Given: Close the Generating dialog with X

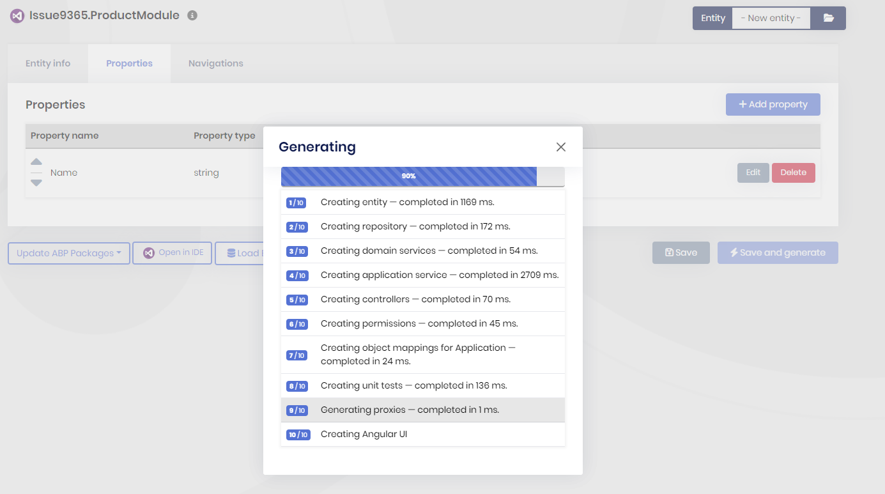Looking at the screenshot, I should tap(561, 147).
